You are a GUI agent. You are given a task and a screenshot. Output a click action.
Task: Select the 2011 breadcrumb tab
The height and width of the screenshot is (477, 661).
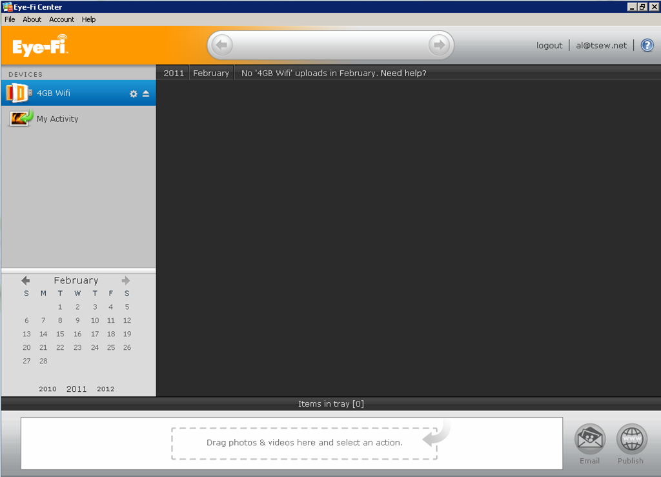click(174, 73)
